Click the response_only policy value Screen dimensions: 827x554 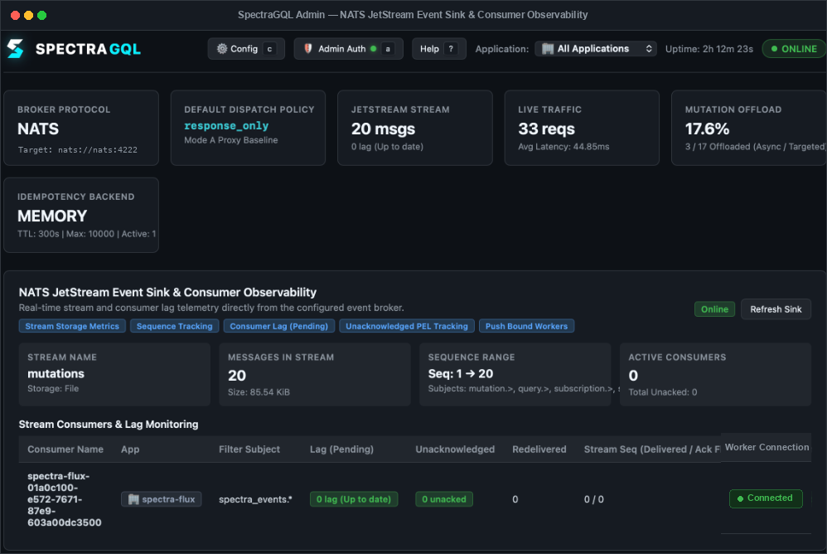tap(226, 125)
